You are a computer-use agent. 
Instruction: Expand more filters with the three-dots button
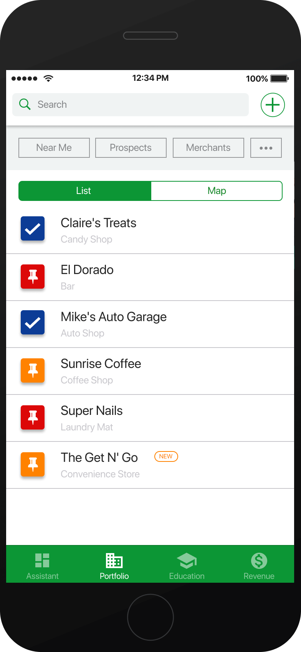(266, 148)
